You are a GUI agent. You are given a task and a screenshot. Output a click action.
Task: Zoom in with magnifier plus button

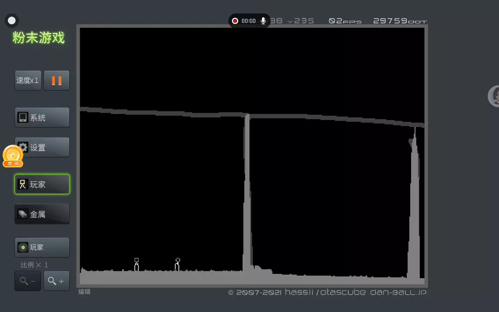pyautogui.click(x=56, y=281)
